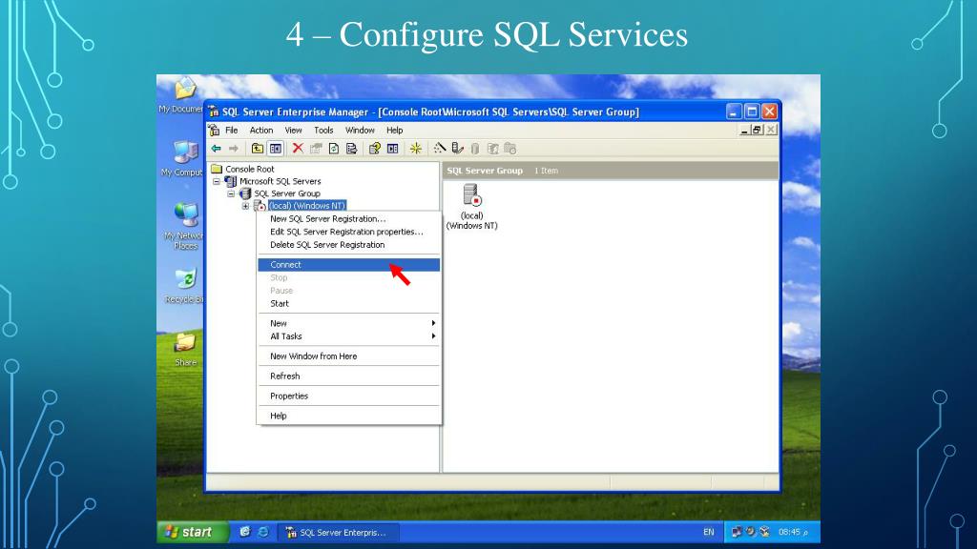Choose New SQL Server Registration from context menu

[x=348, y=218]
